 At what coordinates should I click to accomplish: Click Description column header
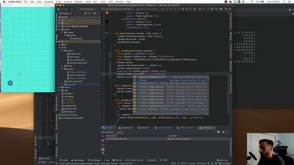click(x=112, y=136)
